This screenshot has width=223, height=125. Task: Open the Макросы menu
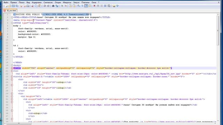(x=67, y=2)
